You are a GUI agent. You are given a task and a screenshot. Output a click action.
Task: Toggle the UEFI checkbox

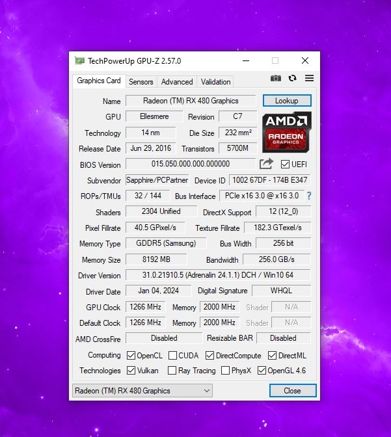click(x=285, y=164)
